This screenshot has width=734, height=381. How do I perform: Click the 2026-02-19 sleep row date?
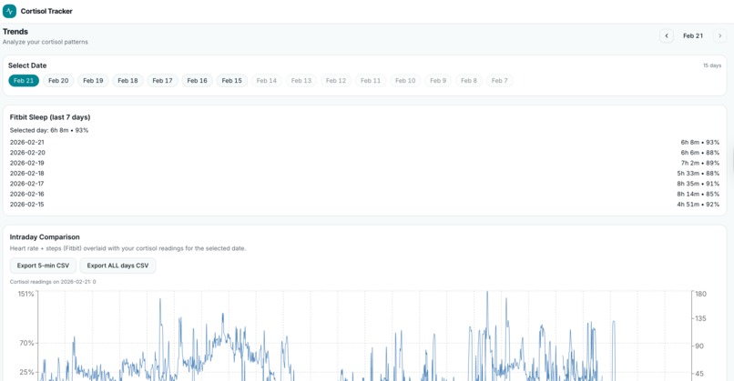click(27, 163)
